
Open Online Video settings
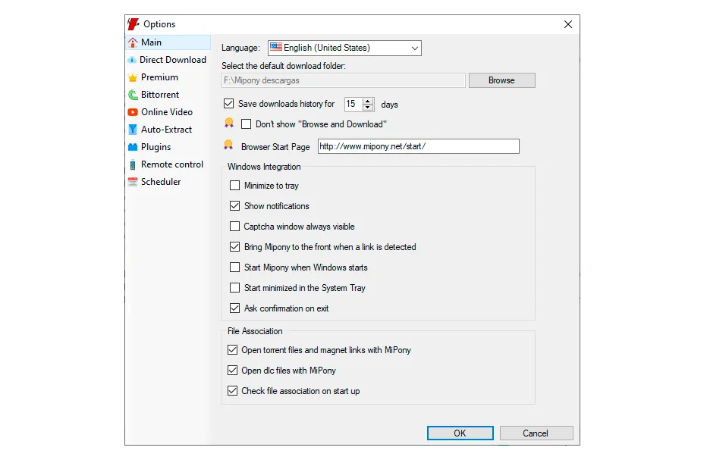point(168,112)
